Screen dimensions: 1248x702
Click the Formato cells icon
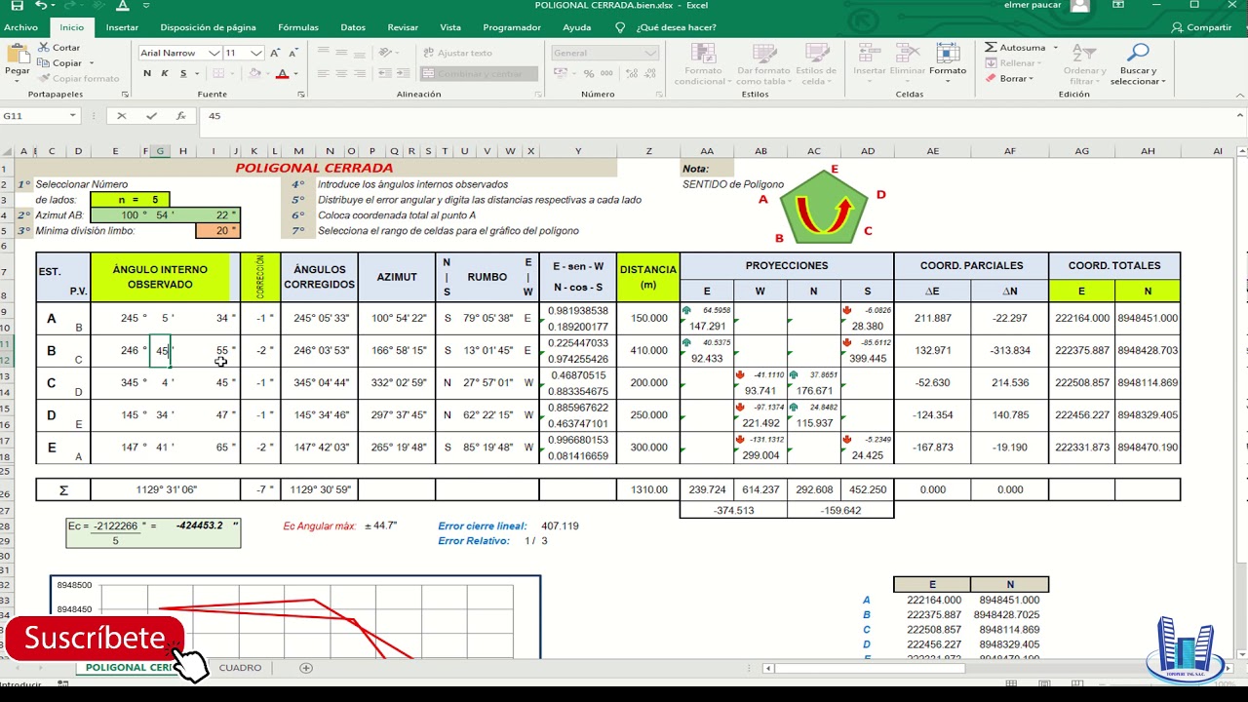(x=947, y=53)
